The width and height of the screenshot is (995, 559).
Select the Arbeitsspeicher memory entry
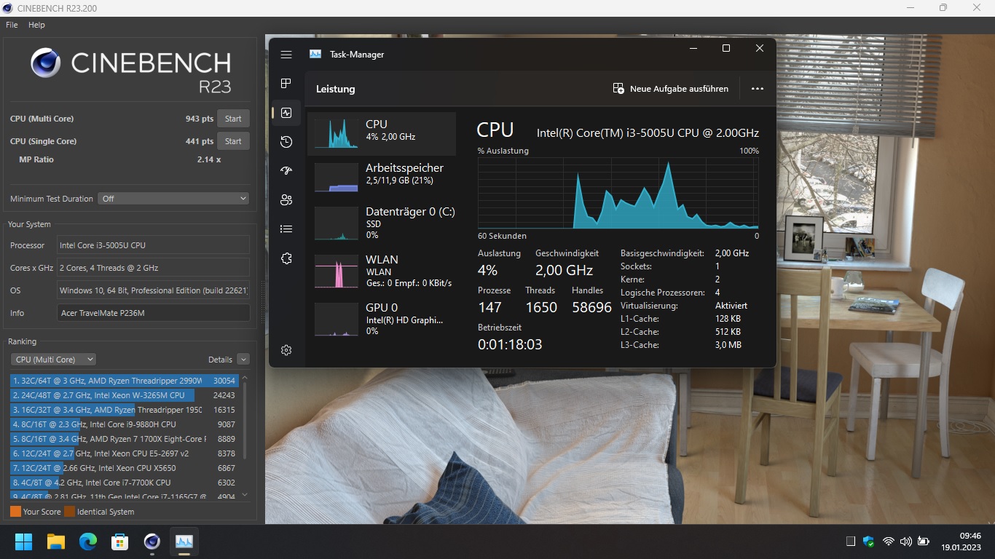(x=382, y=177)
